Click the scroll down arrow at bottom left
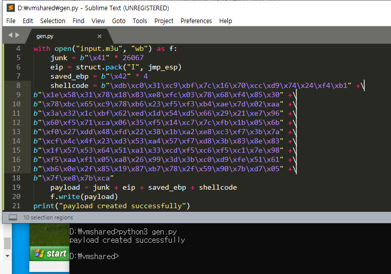The height and width of the screenshot is (274, 391). point(8,256)
